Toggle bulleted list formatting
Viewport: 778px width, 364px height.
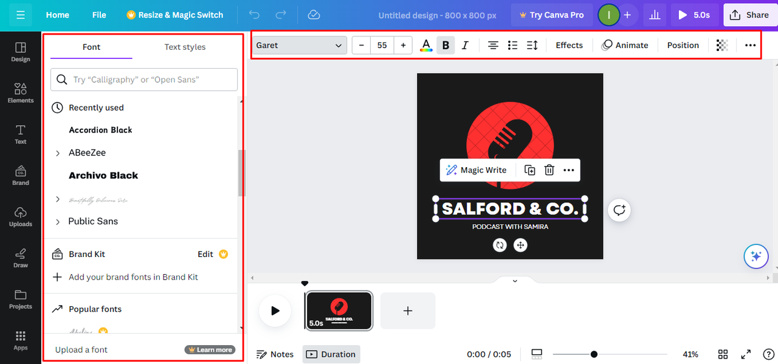(x=512, y=45)
